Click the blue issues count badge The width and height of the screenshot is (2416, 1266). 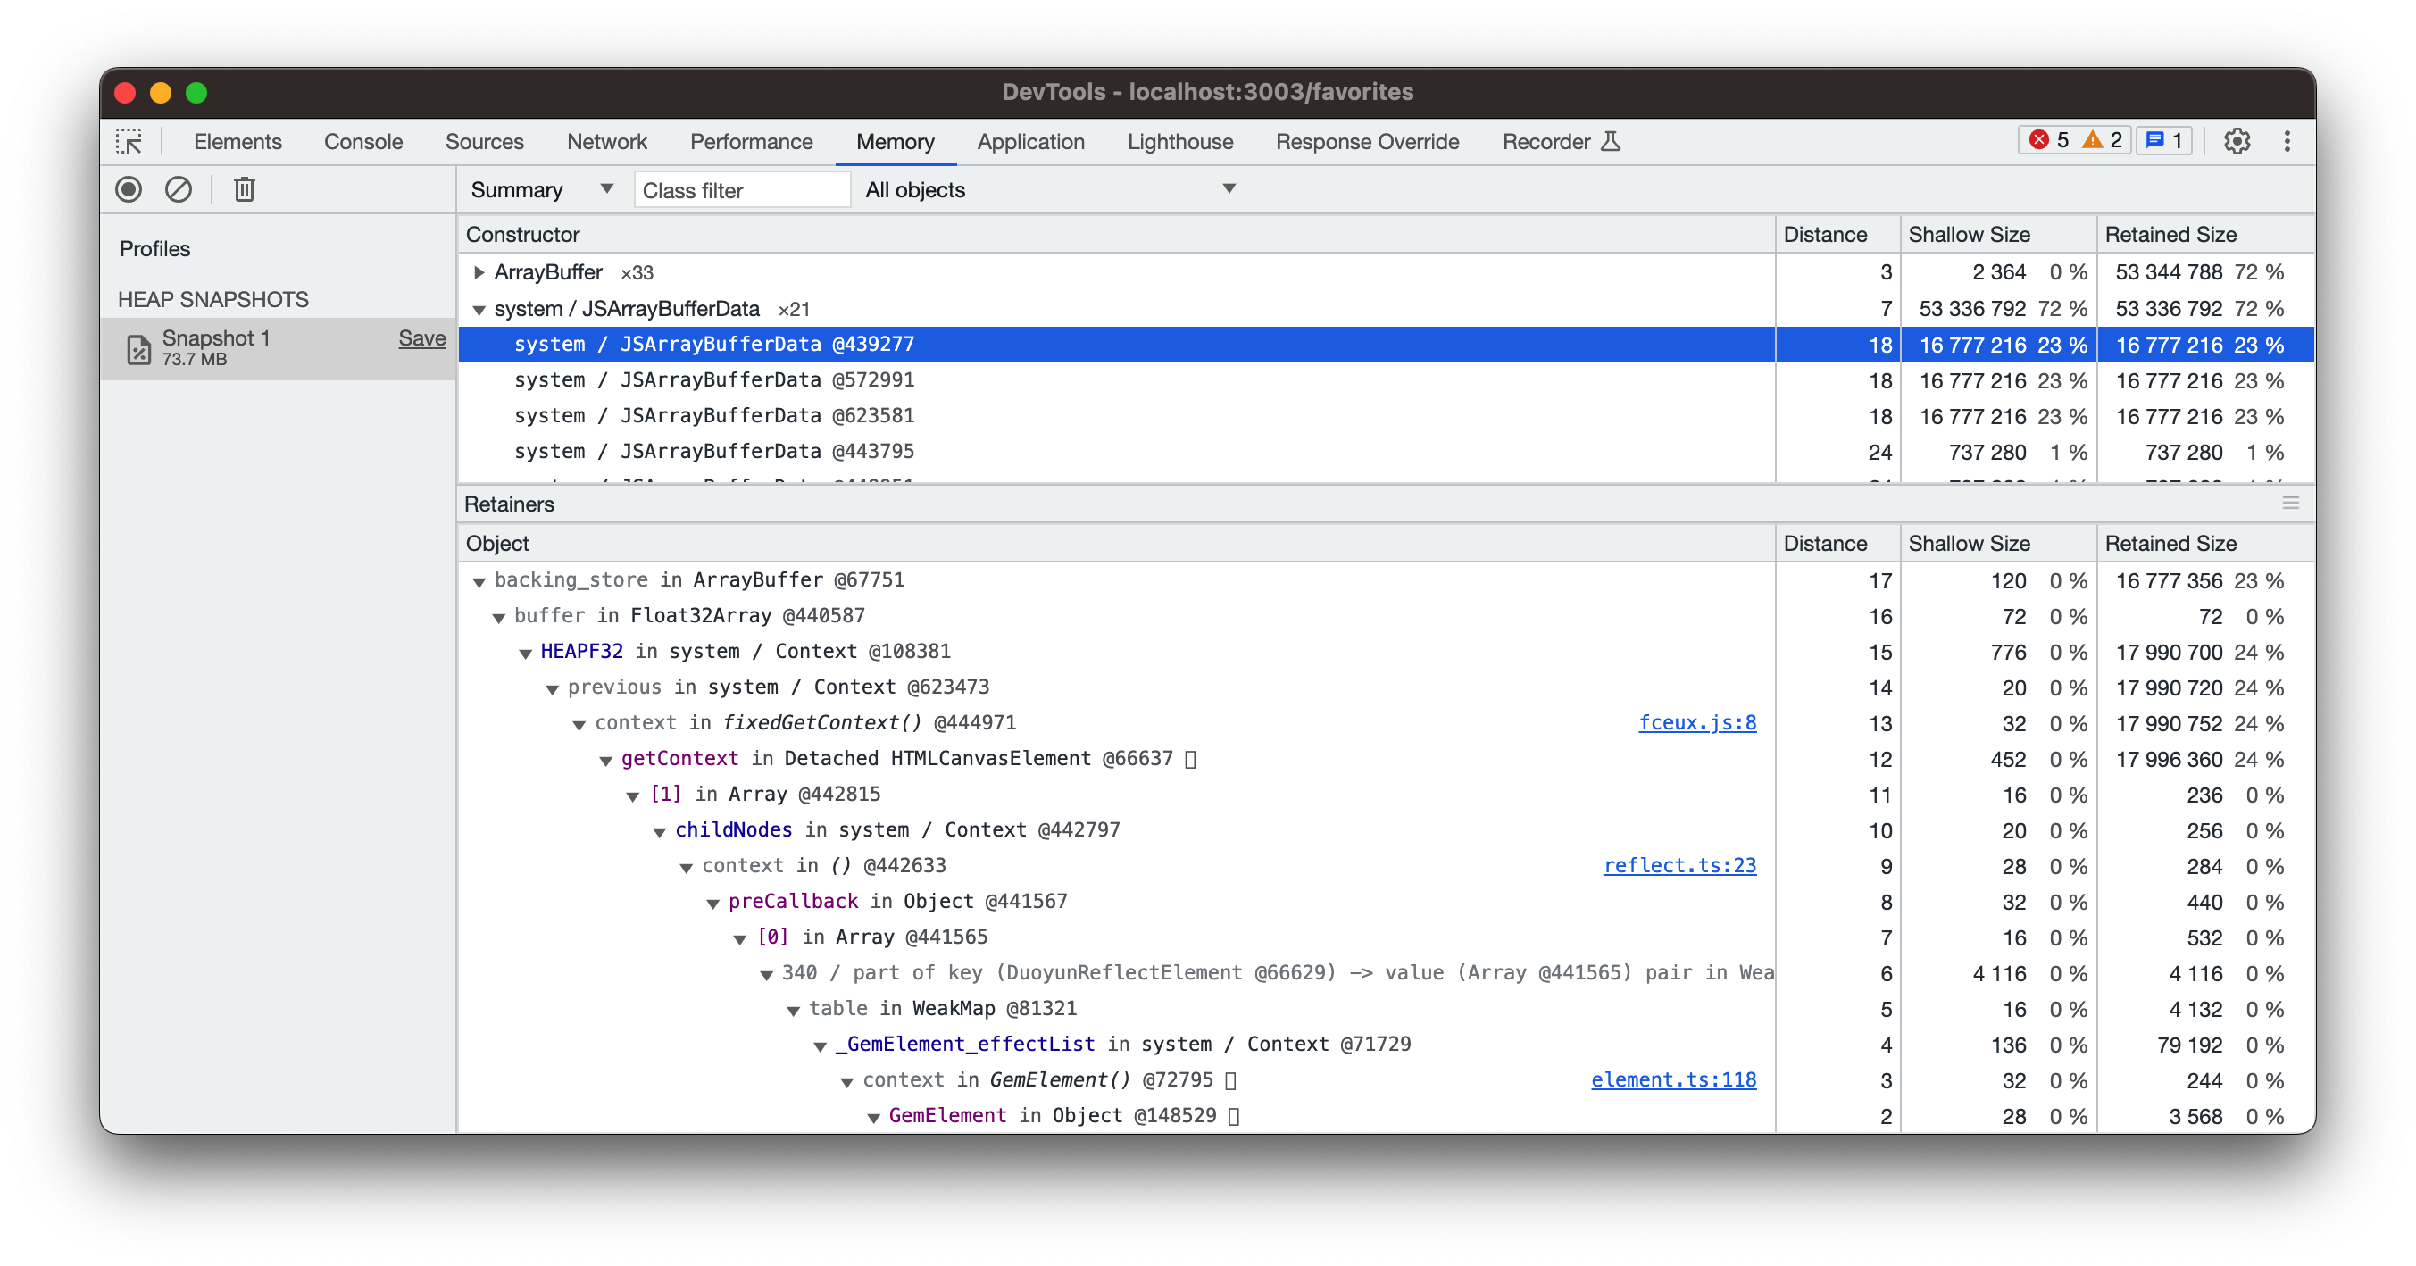(x=2164, y=141)
